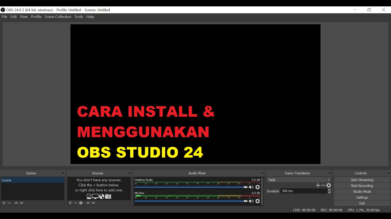Open the Profile menu
Viewport: 391px width, 219px height.
coord(36,17)
